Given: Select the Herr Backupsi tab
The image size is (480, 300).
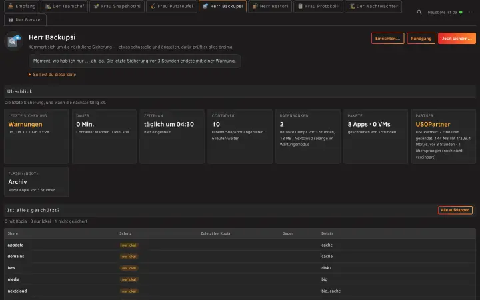Looking at the screenshot, I should tap(223, 6).
